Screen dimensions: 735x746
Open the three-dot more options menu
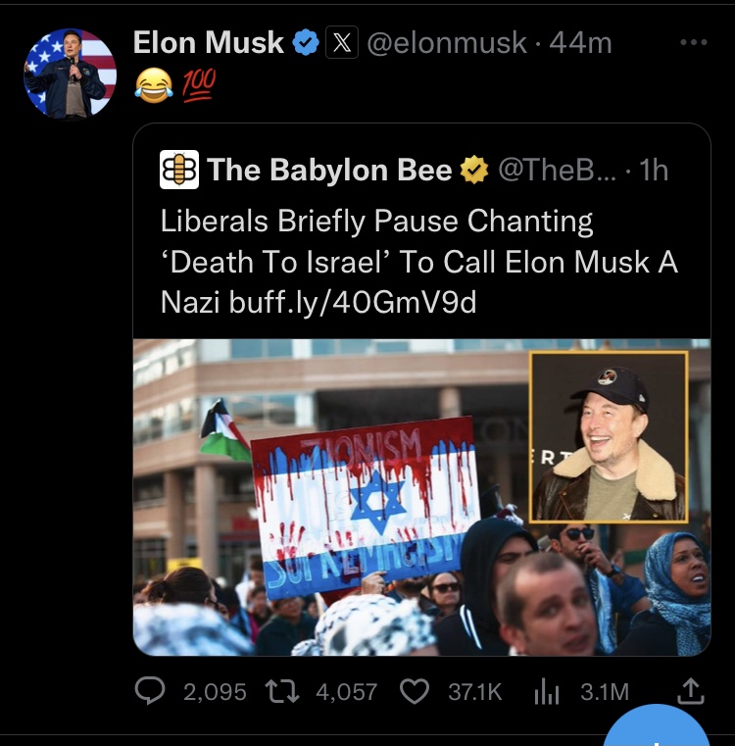(693, 43)
